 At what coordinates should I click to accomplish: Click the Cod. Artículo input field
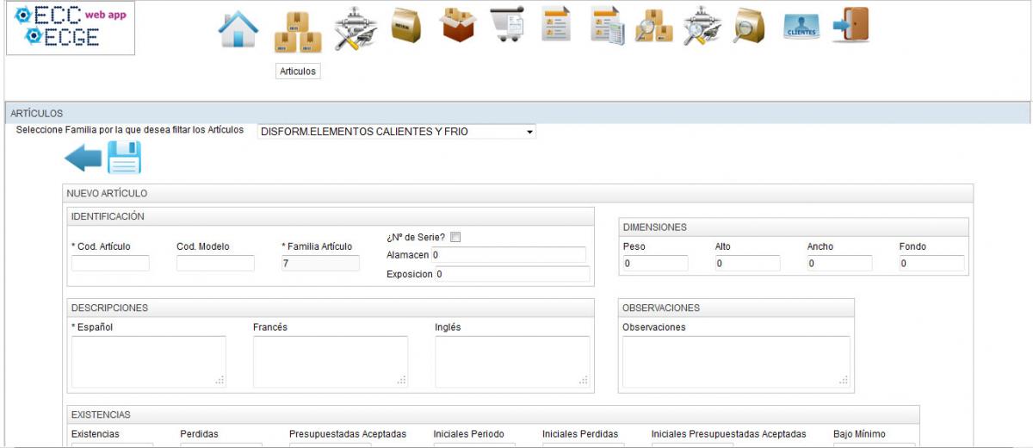coord(110,264)
